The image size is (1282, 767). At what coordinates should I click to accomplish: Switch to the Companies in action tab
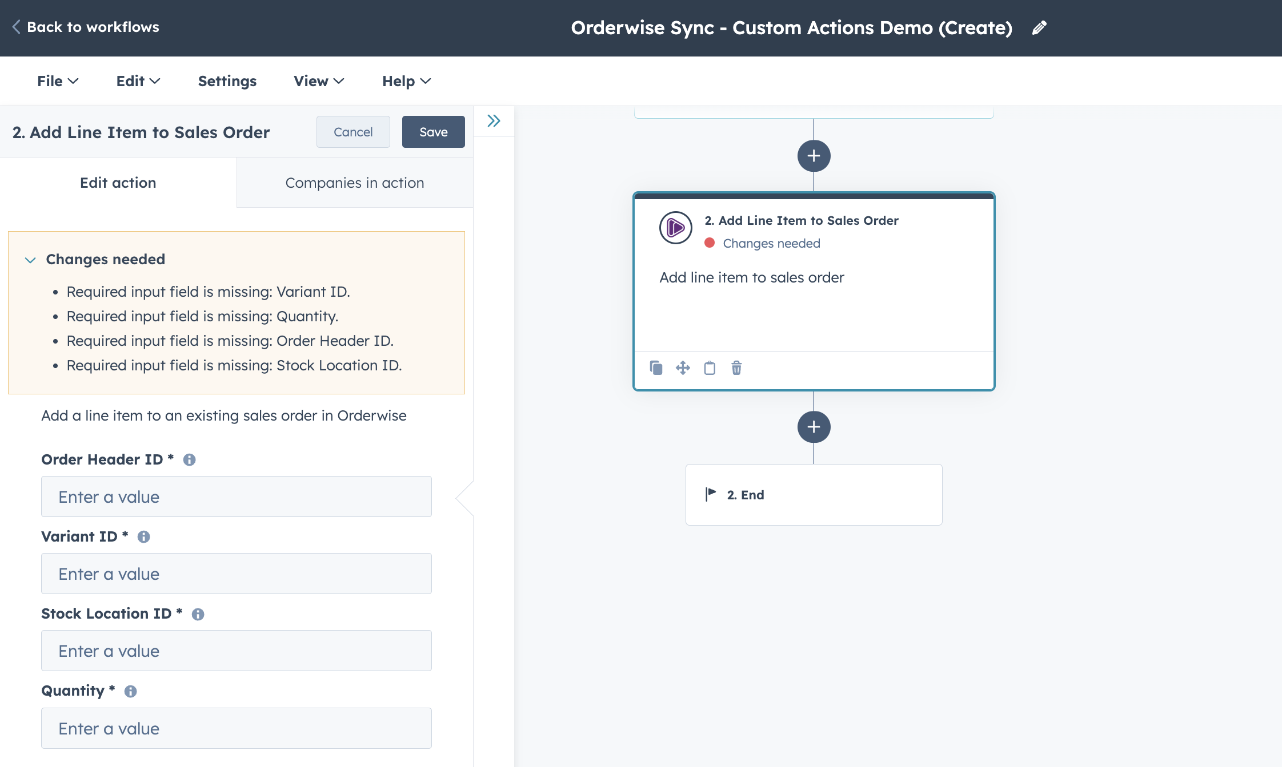(355, 183)
